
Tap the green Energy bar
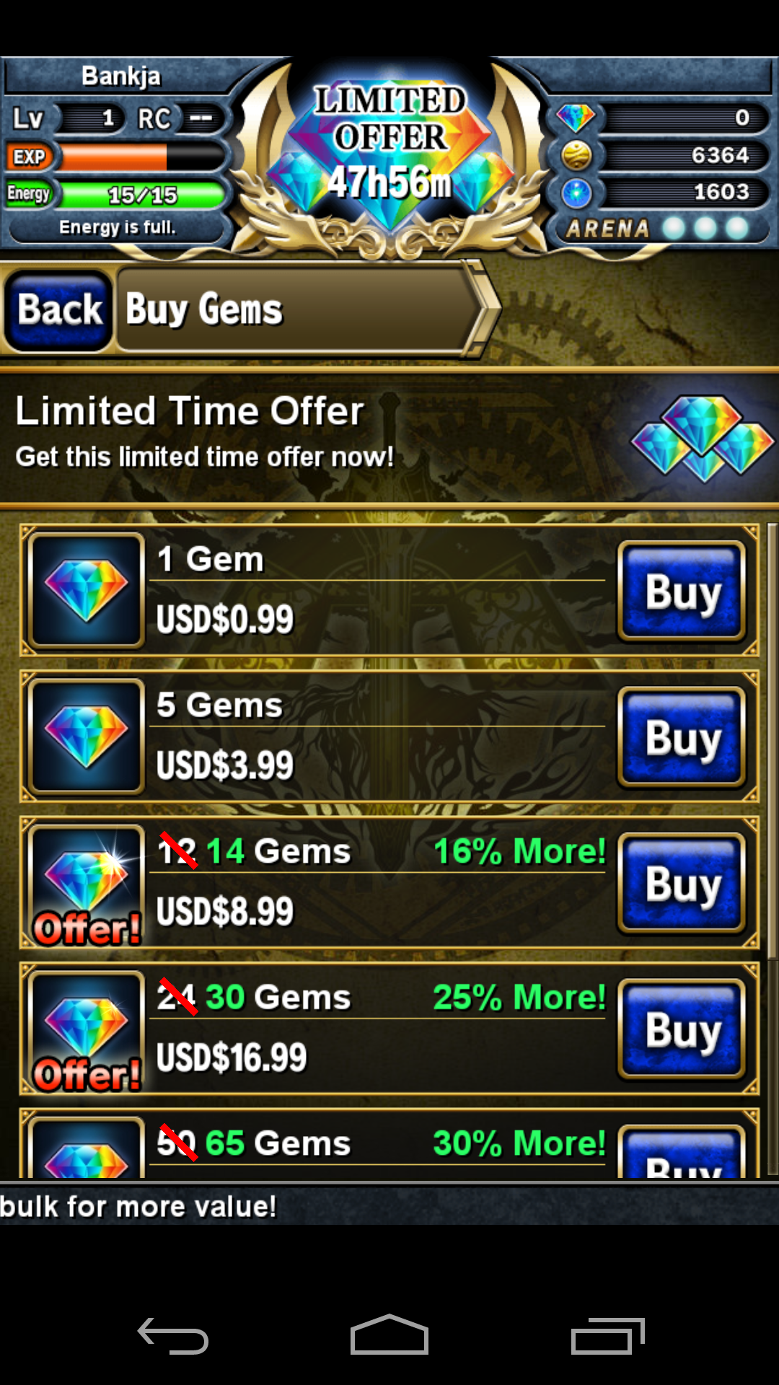[142, 194]
